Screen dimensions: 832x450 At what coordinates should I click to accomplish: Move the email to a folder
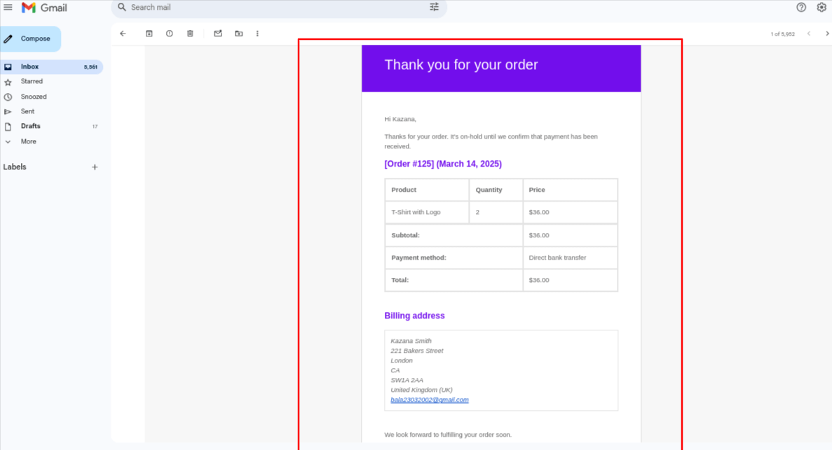(239, 33)
